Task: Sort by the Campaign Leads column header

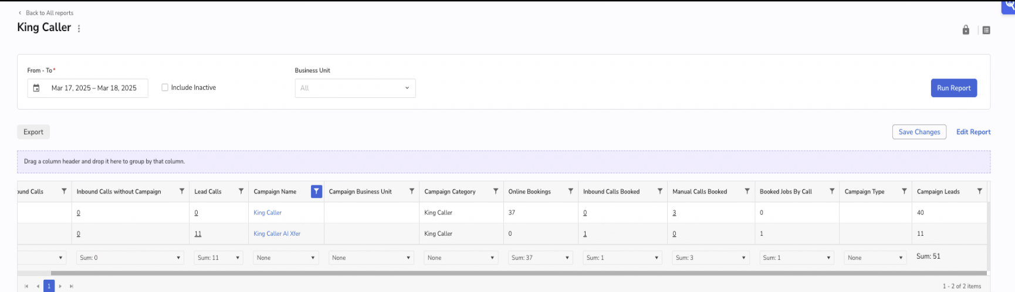Action: (x=938, y=192)
